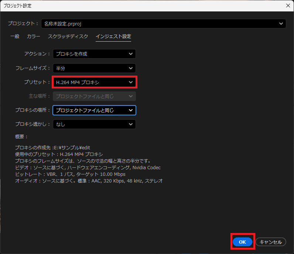Click the インジェスト設定 tab
Screen dimensions: 294x254
113,36
